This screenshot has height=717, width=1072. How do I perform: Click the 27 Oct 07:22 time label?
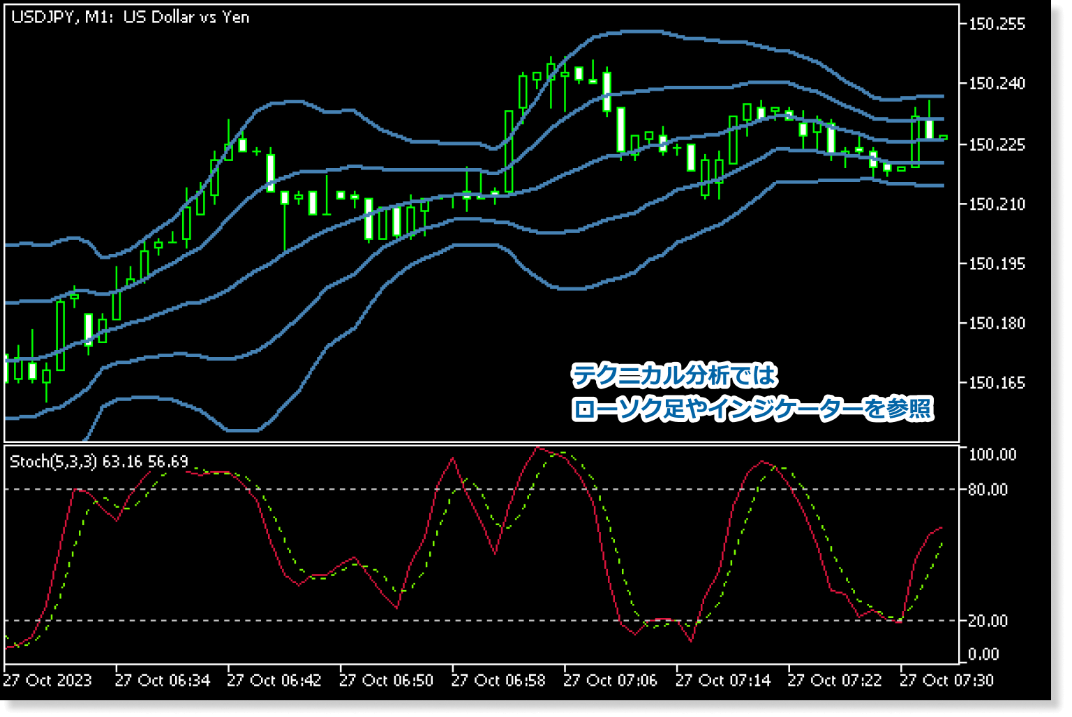[835, 680]
